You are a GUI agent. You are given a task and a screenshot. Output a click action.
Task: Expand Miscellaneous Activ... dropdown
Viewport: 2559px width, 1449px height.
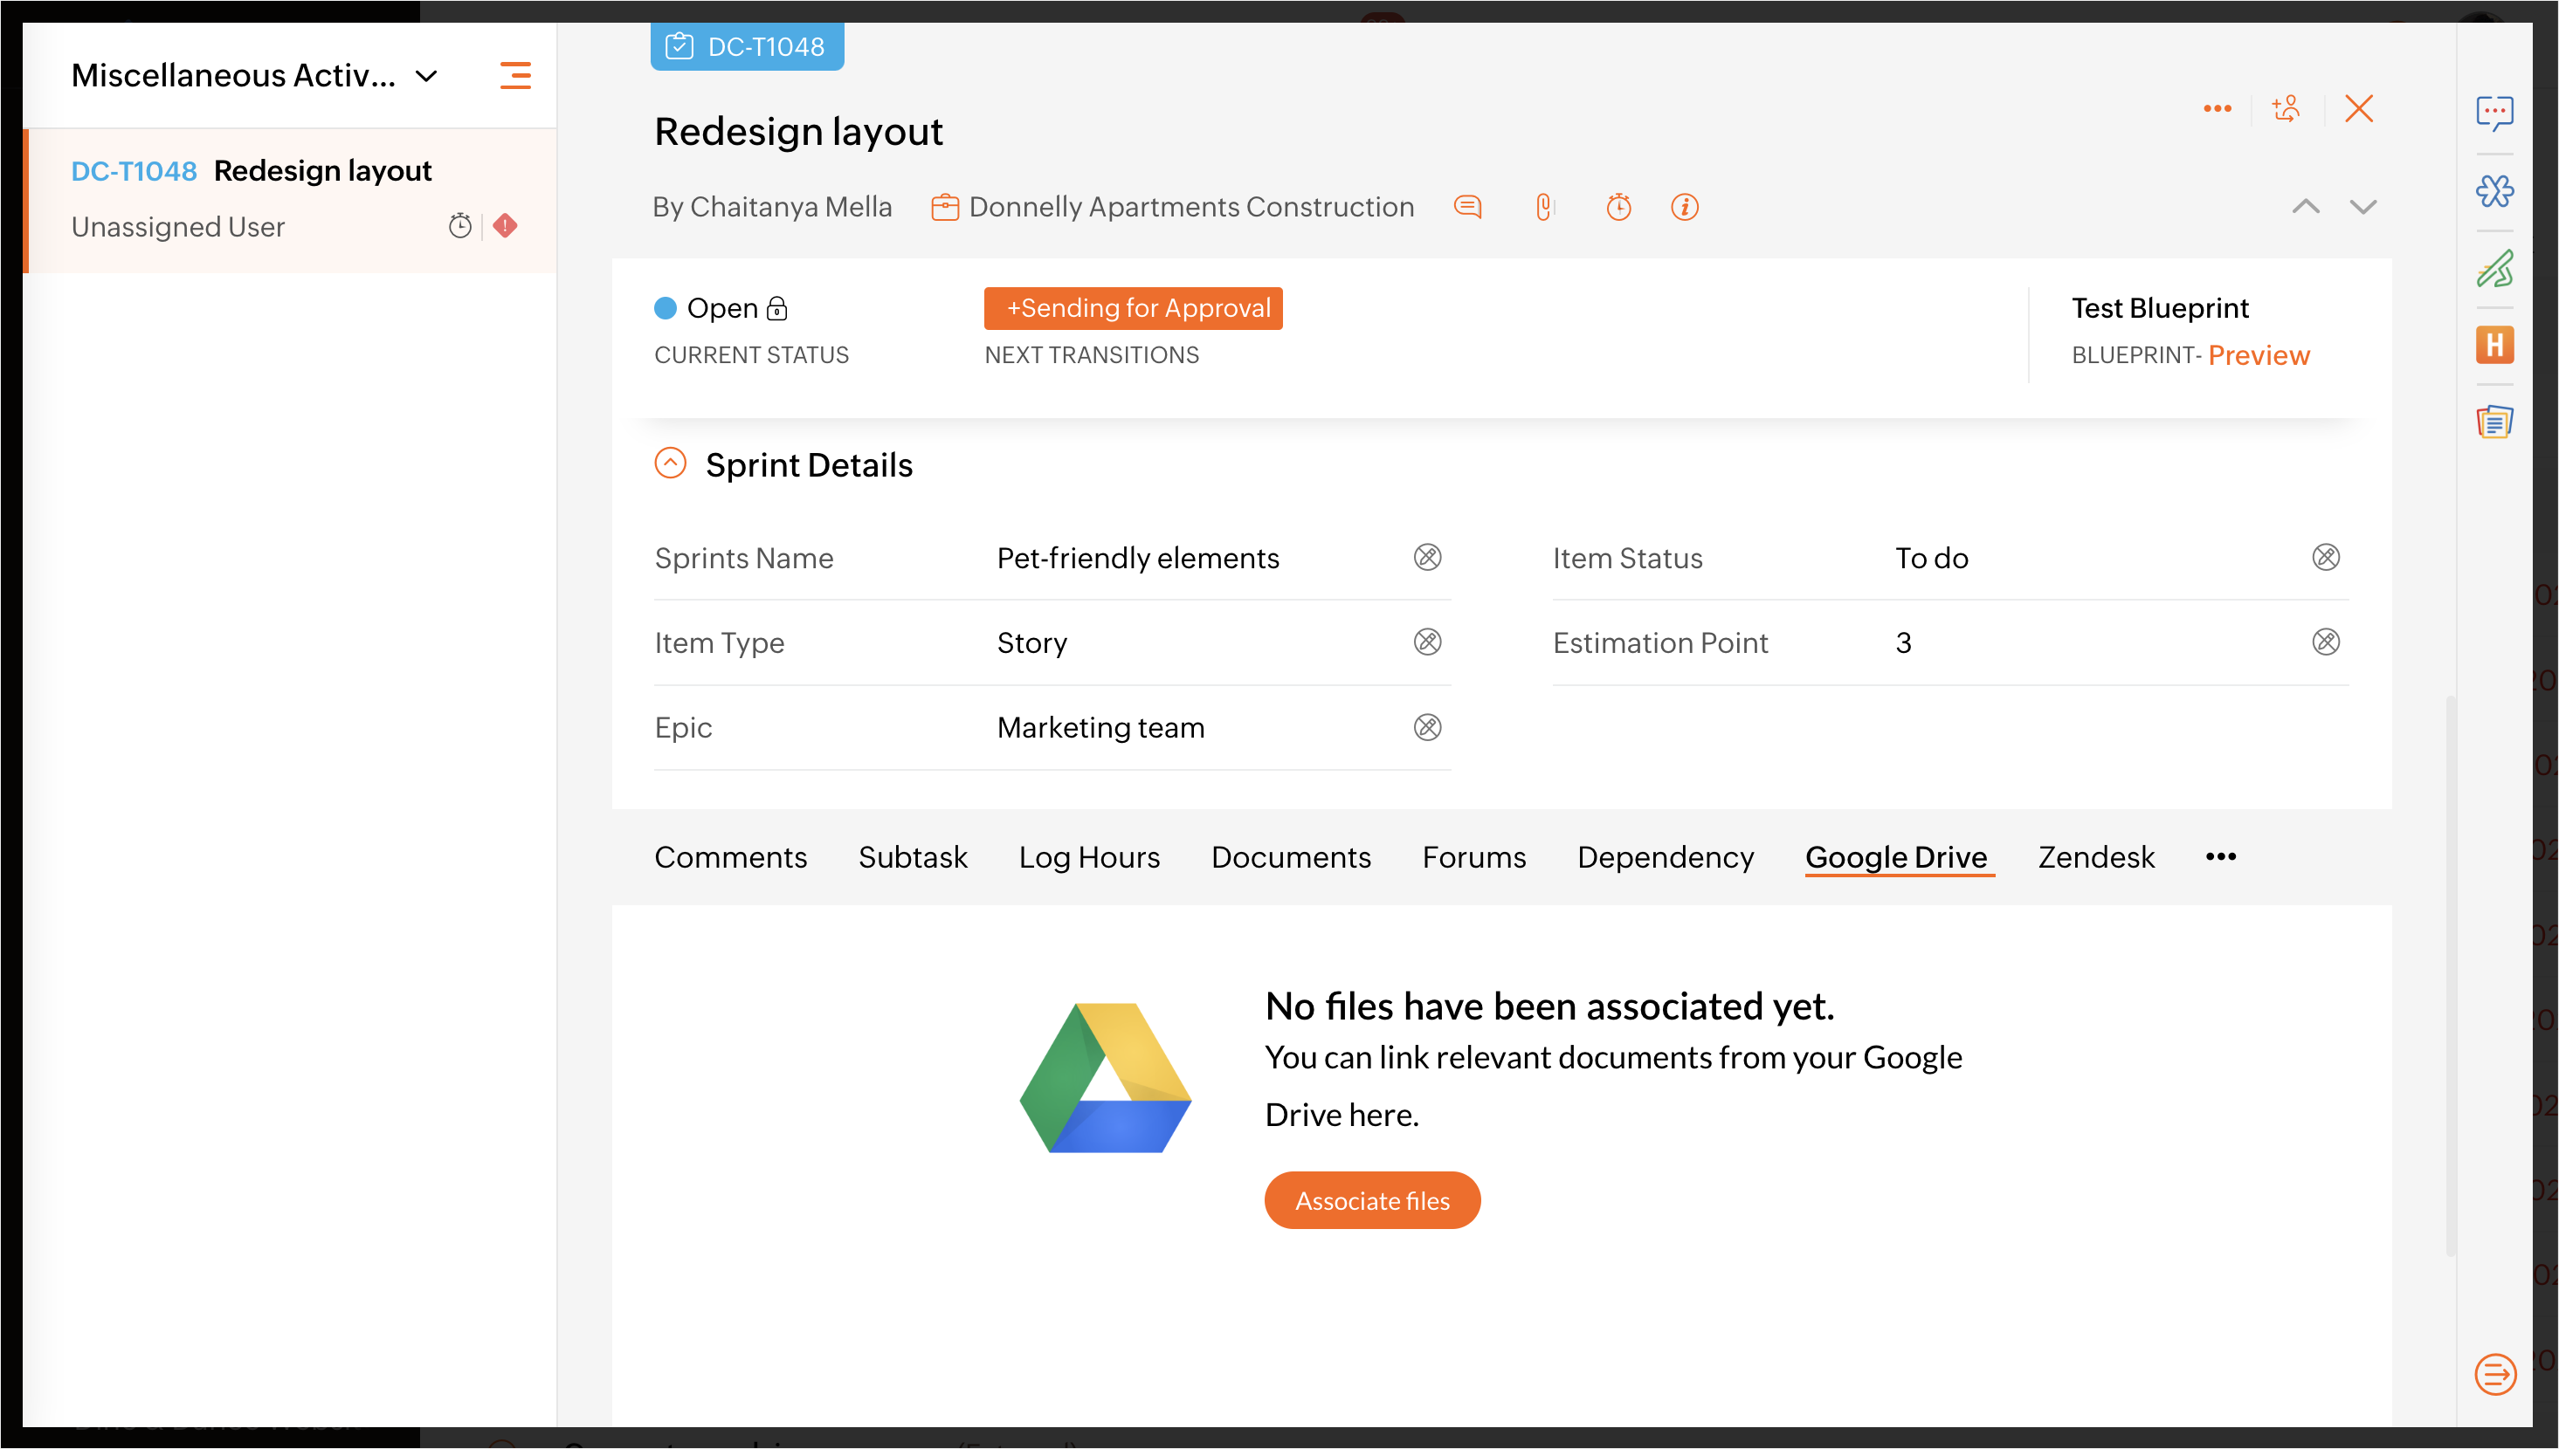pos(426,77)
